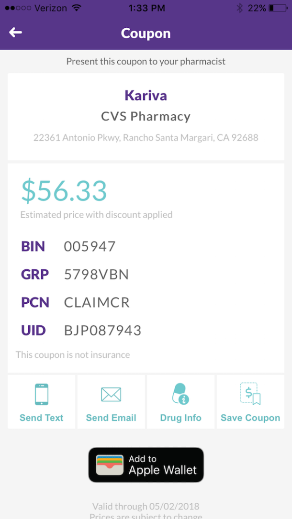Screen dimensions: 292x519
Task: Tap the BIN number 005947
Action: click(90, 246)
